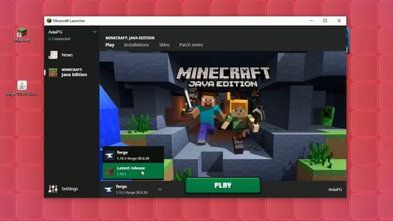
Task: Click the AniaPG username in sidebar header
Action: (x=55, y=32)
